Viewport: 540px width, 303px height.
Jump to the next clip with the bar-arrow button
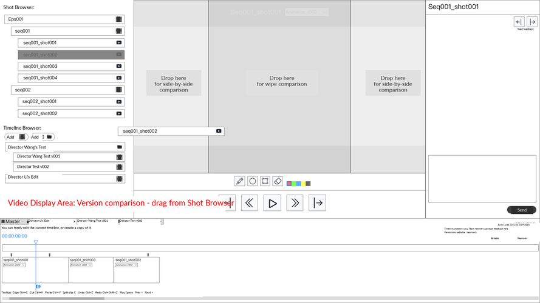317,203
